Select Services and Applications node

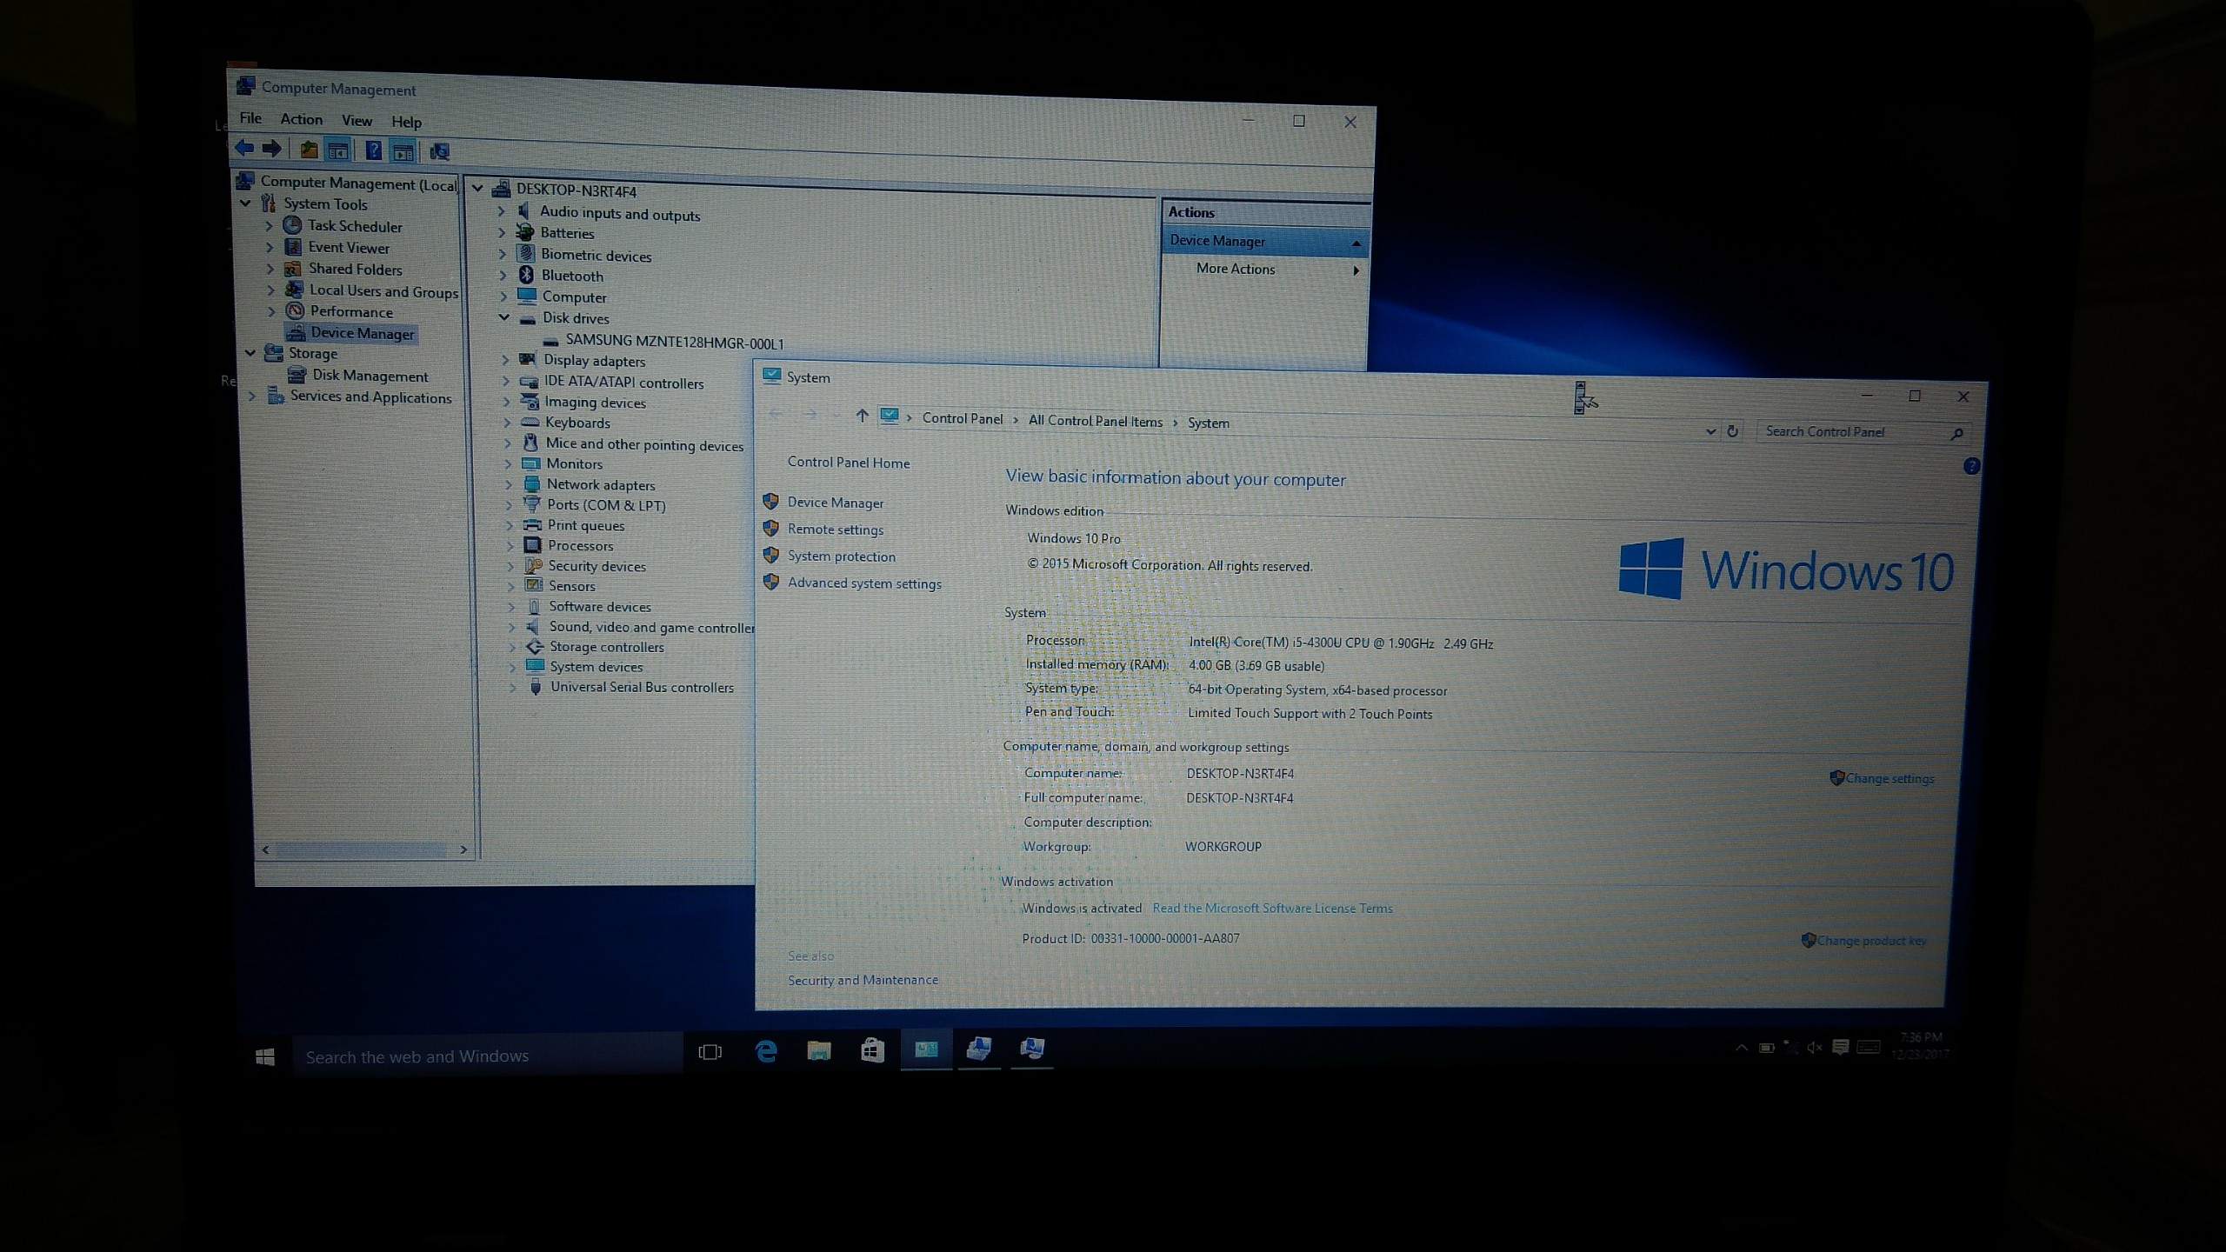point(370,396)
